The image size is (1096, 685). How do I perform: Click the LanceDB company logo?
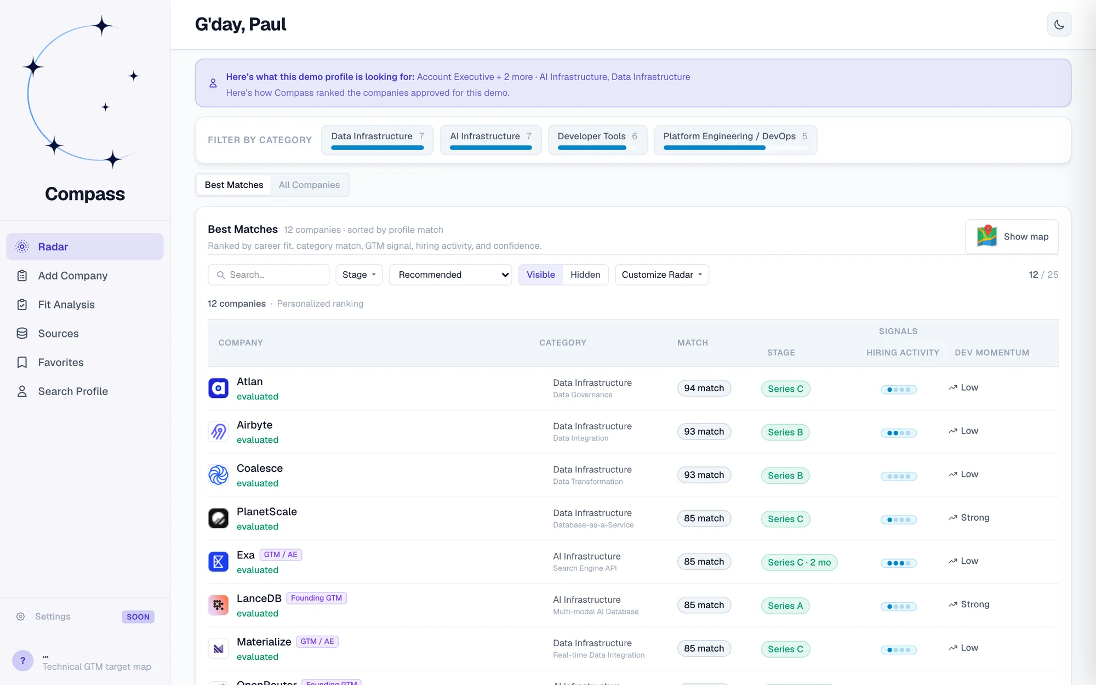tap(218, 605)
